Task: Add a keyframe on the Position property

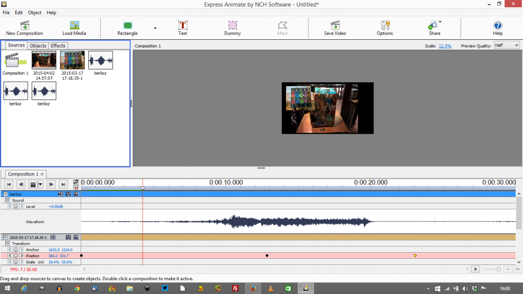Action: click(15, 255)
